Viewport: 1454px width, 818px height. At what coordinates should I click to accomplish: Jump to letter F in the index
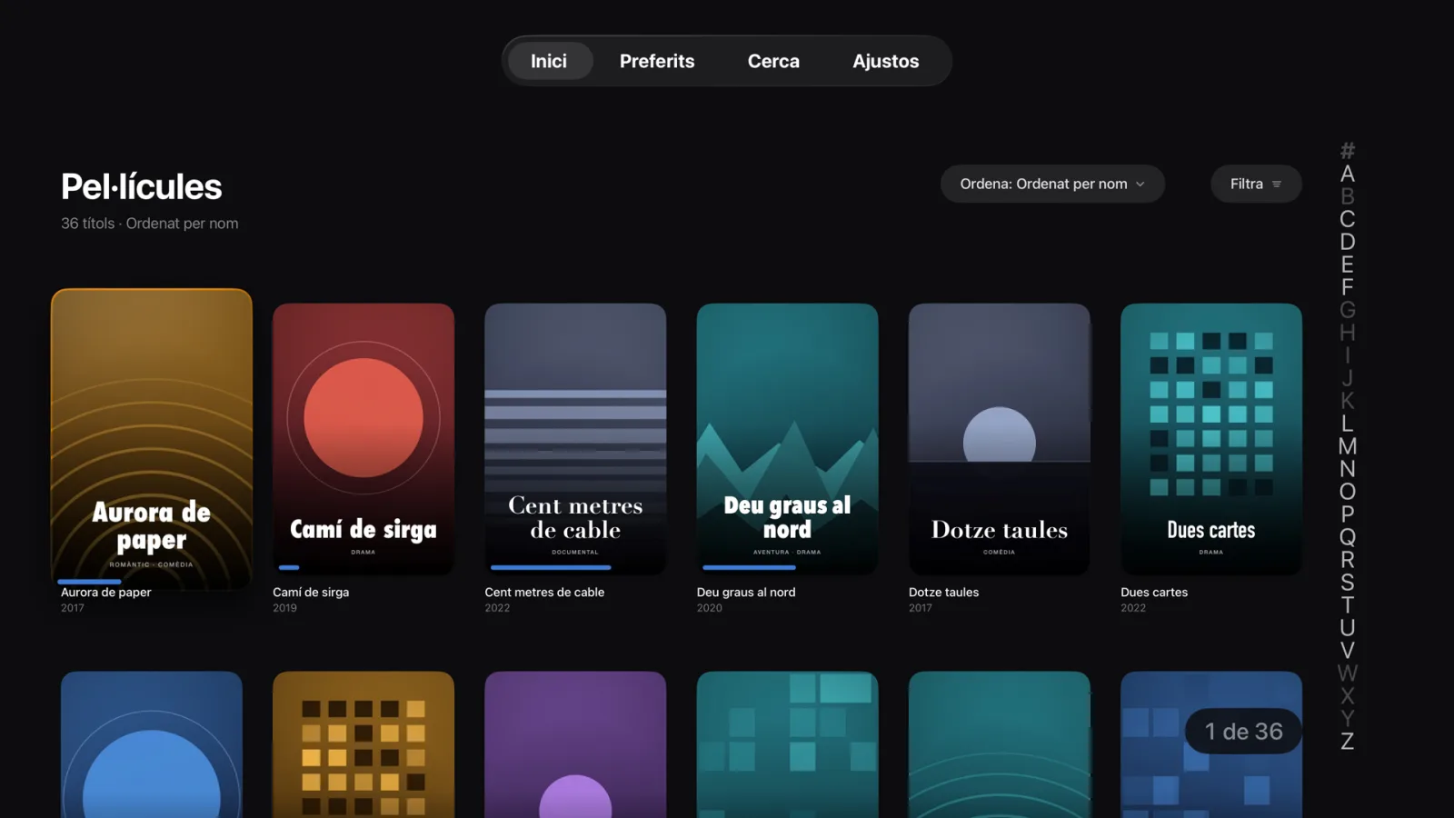click(x=1348, y=287)
